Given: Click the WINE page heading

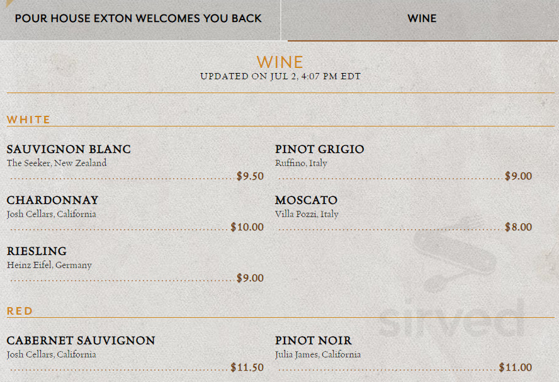Looking at the screenshot, I should [279, 62].
